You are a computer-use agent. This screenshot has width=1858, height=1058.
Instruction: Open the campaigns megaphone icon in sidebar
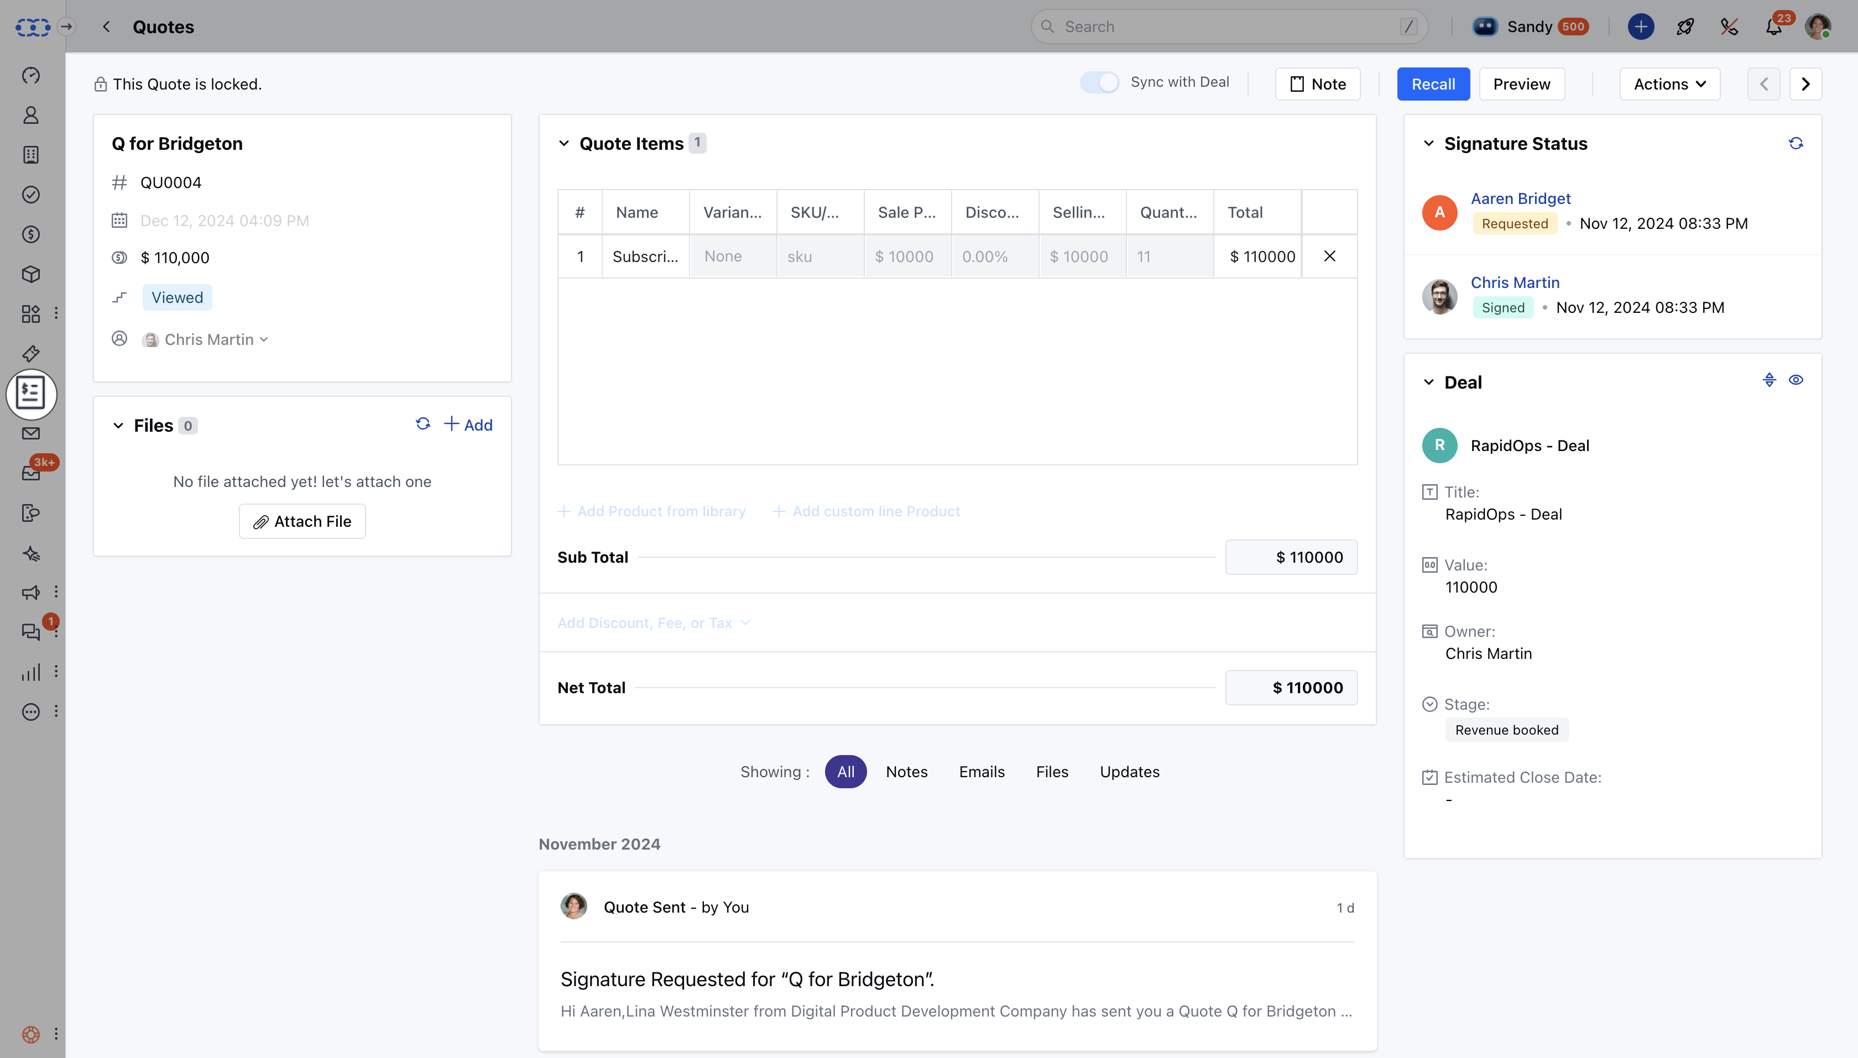click(x=30, y=593)
